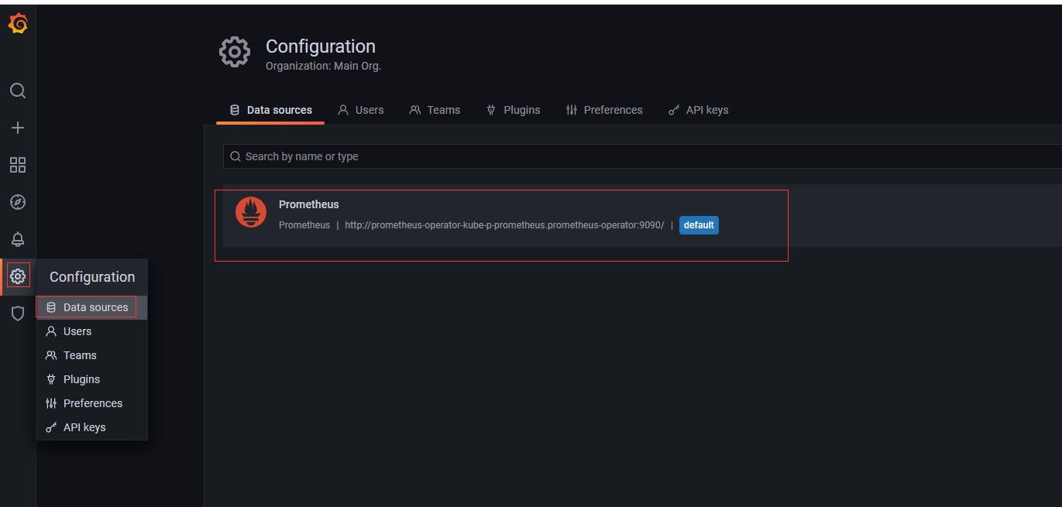Viewport: 1062px width, 507px height.
Task: Open the Prometheus data source name
Action: [x=309, y=204]
